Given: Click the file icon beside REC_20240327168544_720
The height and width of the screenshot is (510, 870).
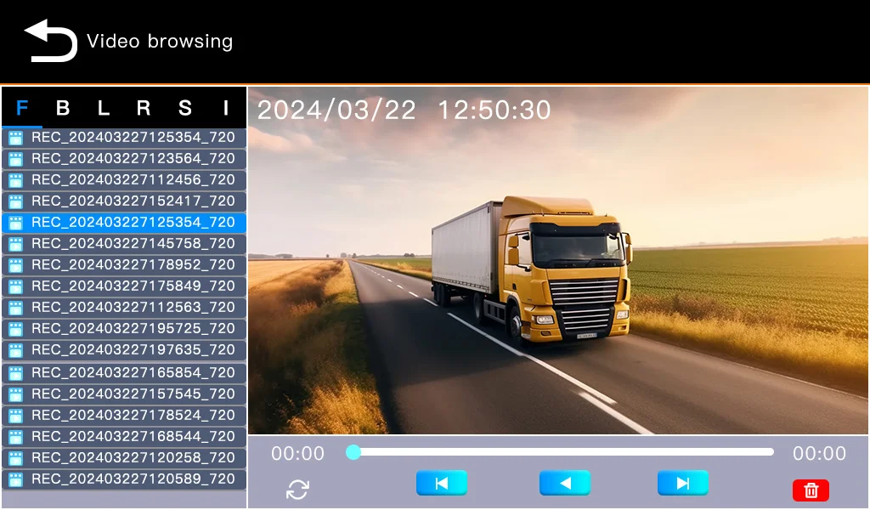Looking at the screenshot, I should 15,437.
